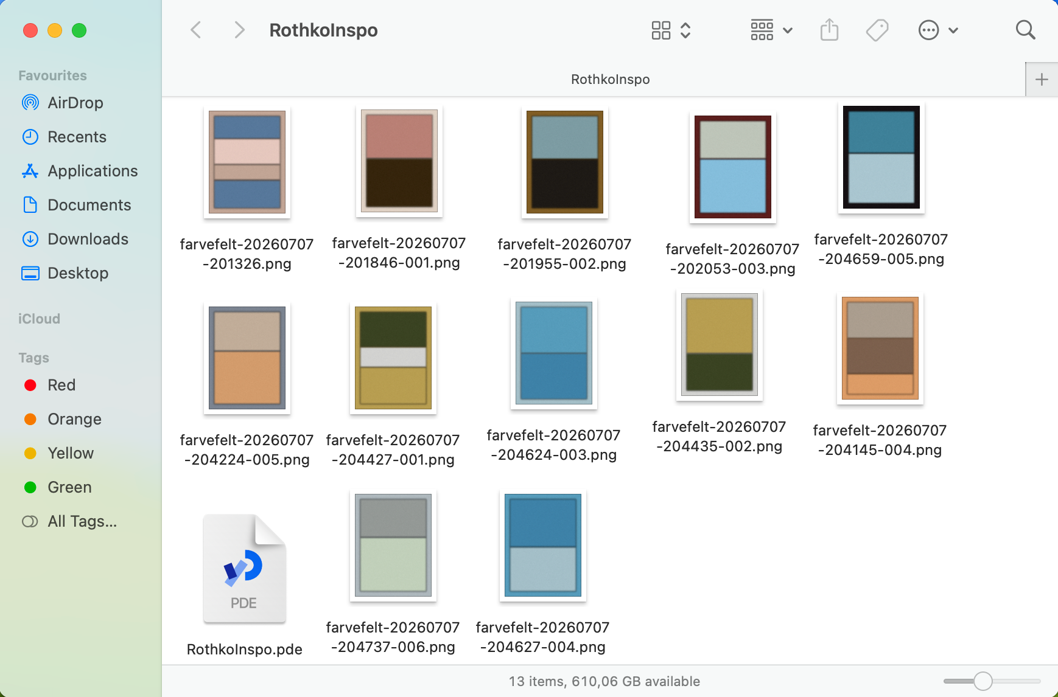
Task: Select thumbnail farvefelt-20260707-202053-003.png
Action: (733, 167)
